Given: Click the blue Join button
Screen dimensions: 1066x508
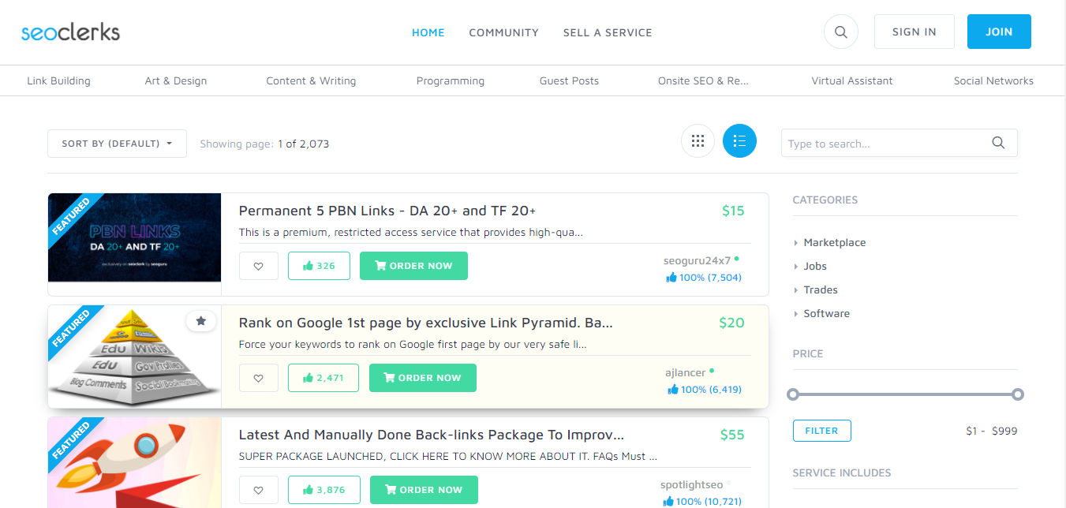Looking at the screenshot, I should (999, 32).
